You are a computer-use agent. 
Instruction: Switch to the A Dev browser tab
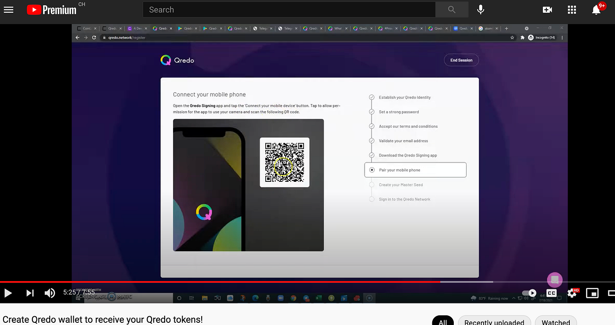click(x=137, y=29)
